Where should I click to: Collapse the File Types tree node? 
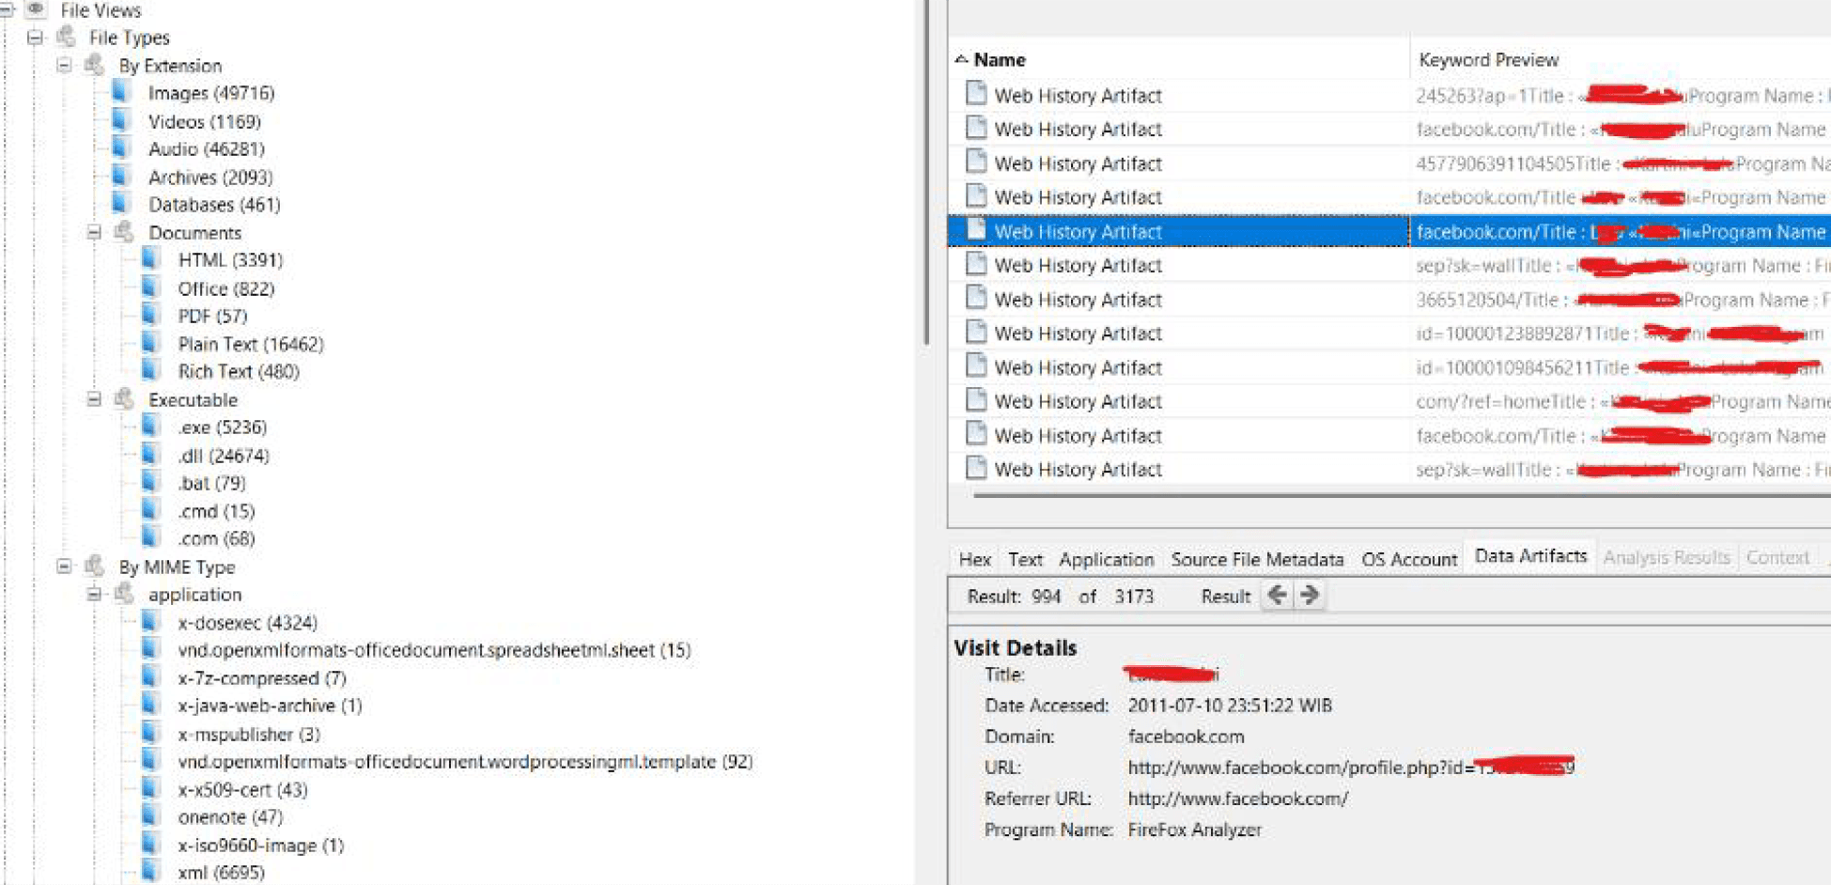35,38
